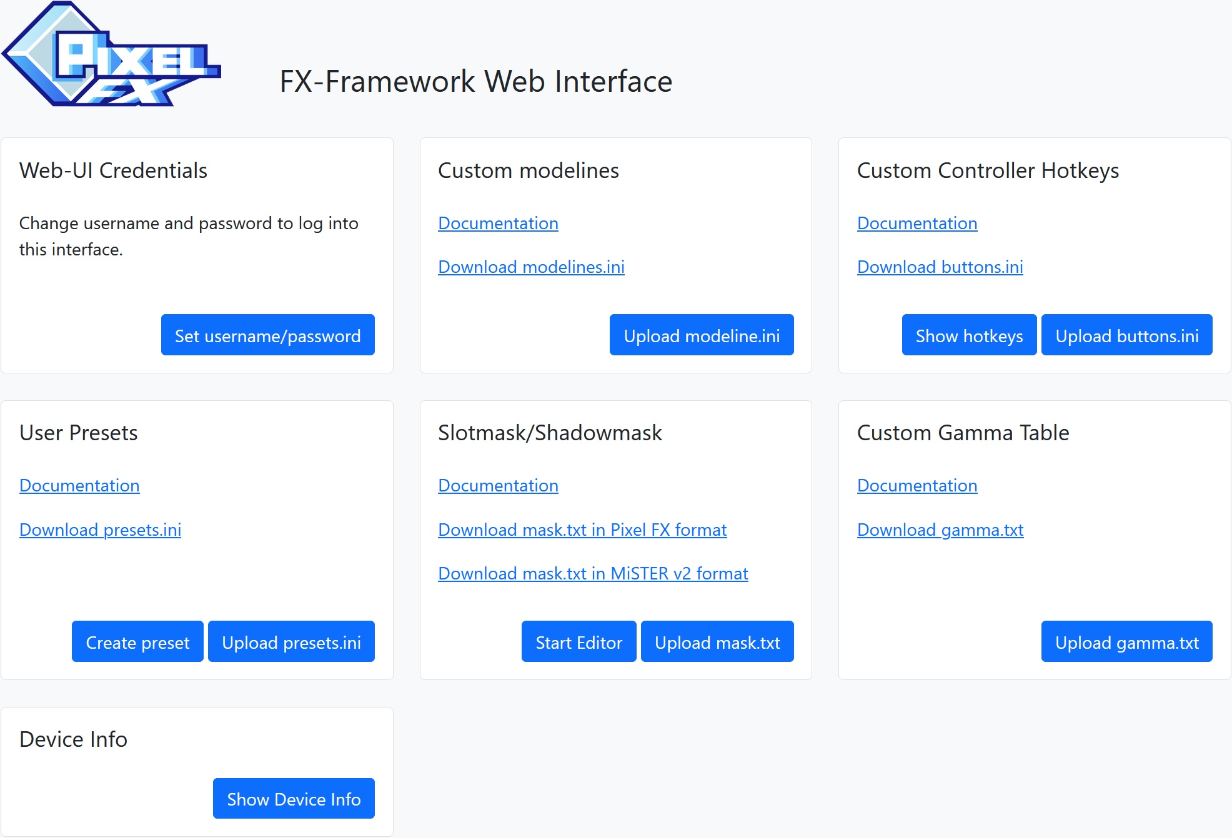
Task: Click Create preset button
Action: 137,642
